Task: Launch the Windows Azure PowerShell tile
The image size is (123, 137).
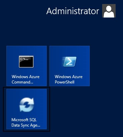Action: pos(70,66)
